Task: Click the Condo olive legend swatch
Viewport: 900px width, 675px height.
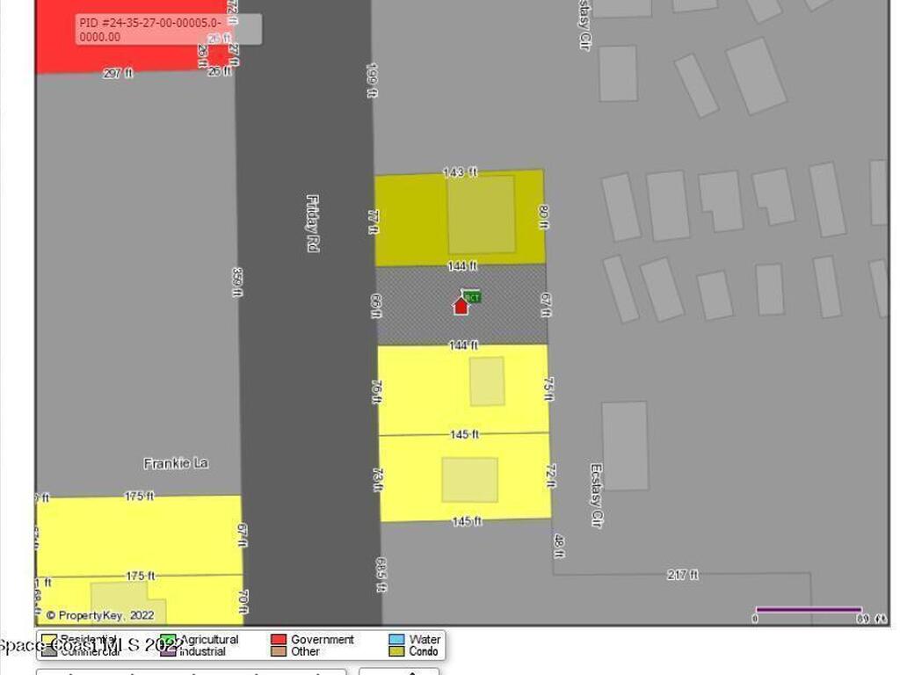Action: coord(396,651)
